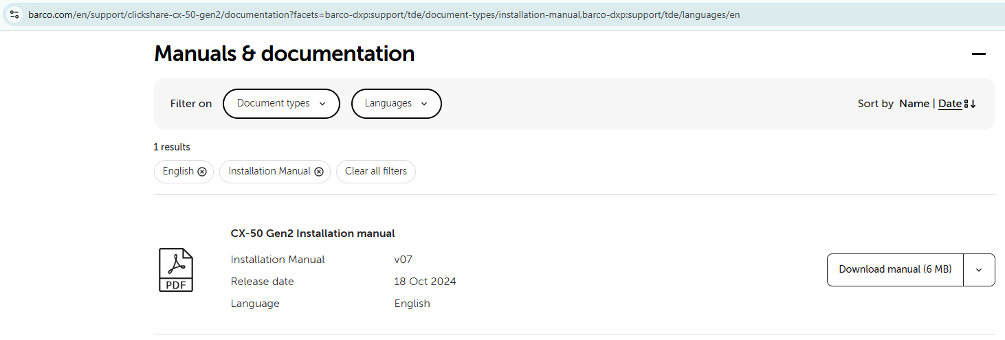
Task: Click Clear all filters button
Action: [376, 171]
